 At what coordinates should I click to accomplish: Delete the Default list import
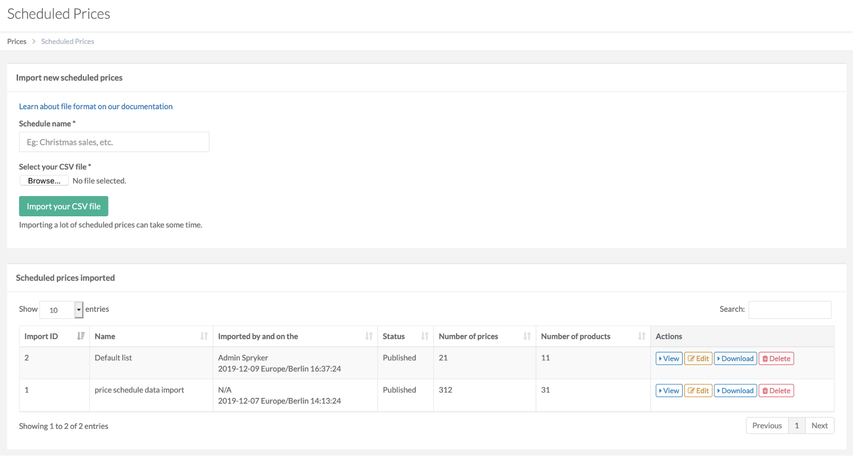(x=776, y=358)
